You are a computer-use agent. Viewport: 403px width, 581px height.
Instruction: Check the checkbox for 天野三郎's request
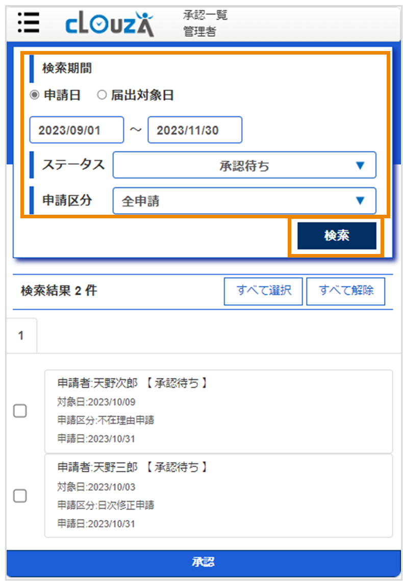coord(20,495)
